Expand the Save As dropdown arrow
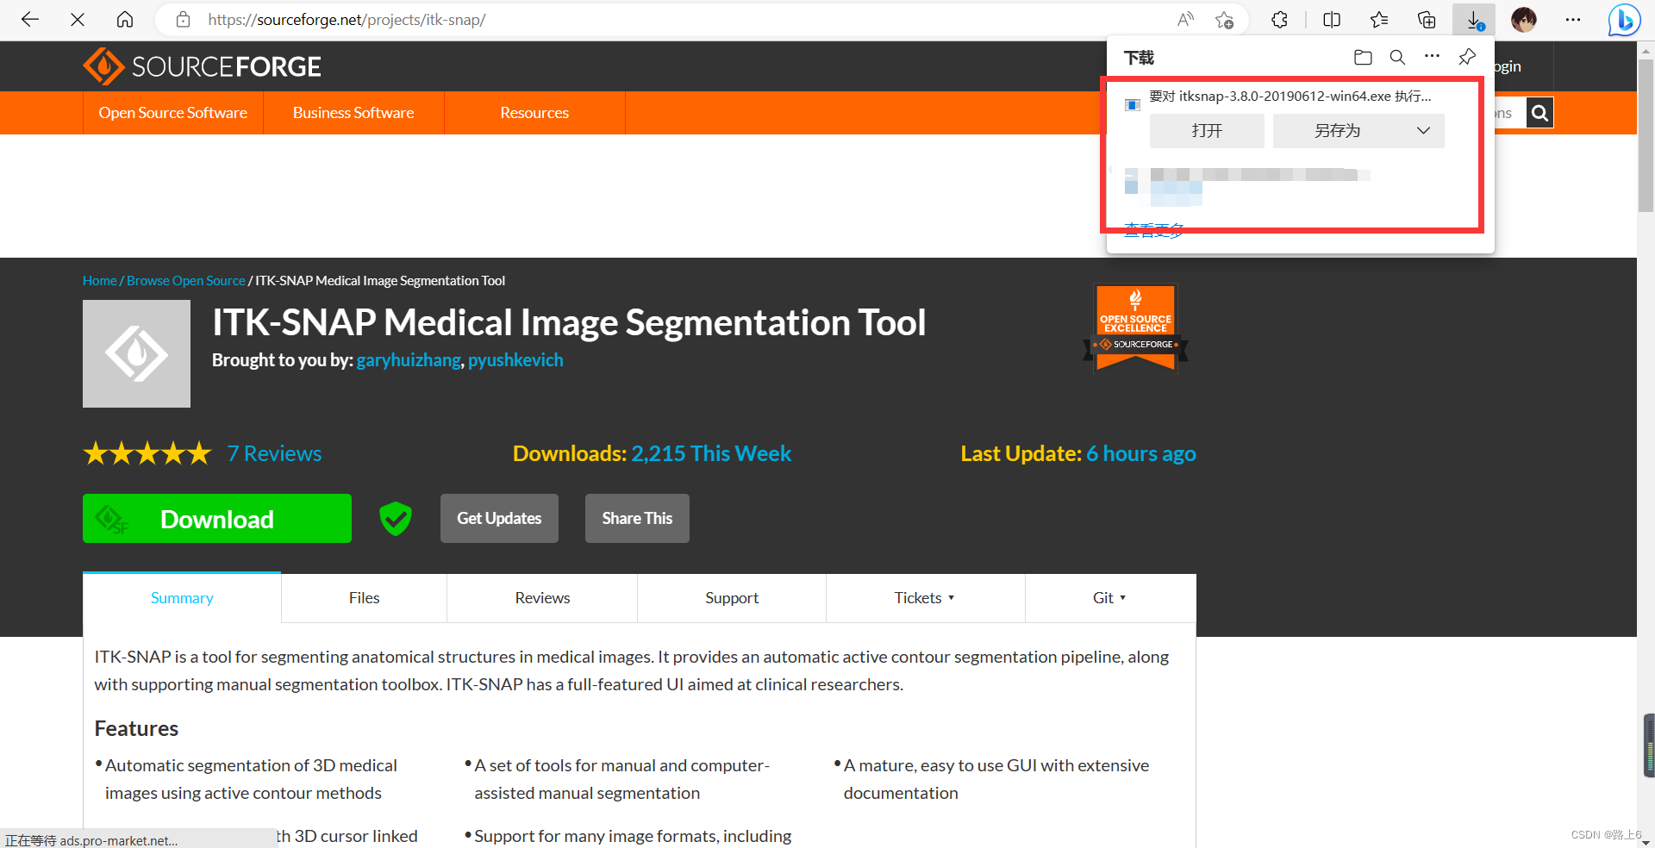The image size is (1655, 848). [1423, 131]
